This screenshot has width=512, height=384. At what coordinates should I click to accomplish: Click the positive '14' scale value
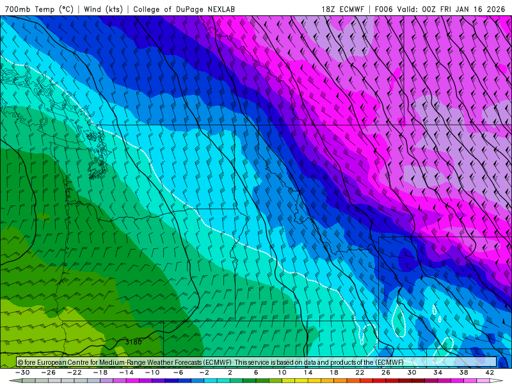click(308, 372)
